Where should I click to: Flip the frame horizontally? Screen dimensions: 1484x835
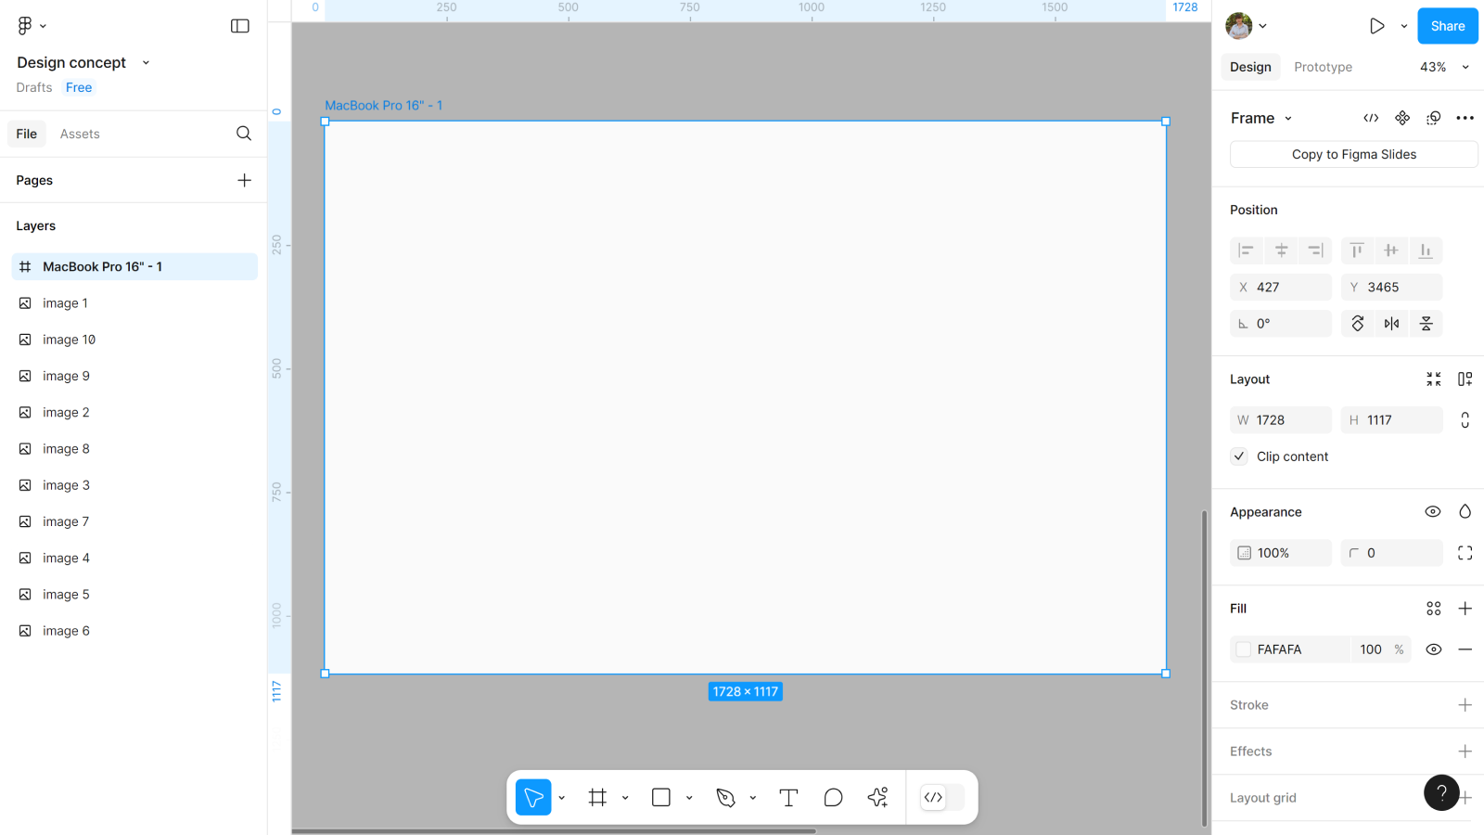click(x=1391, y=324)
